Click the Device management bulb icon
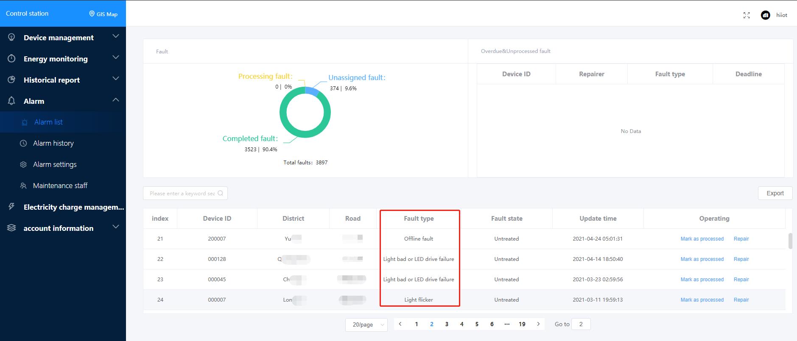 (12, 37)
